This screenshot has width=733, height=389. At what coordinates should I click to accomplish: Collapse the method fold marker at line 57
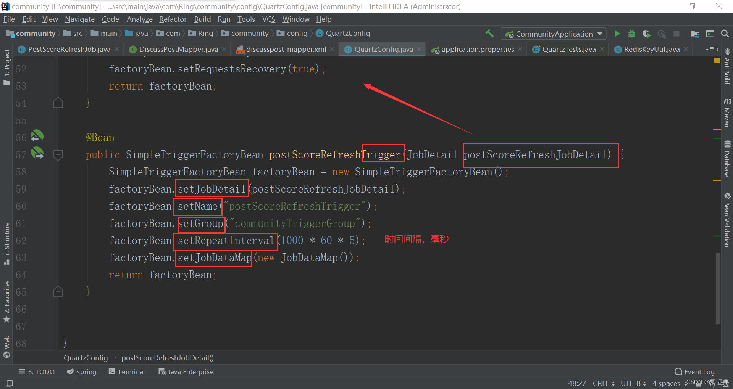pyautogui.click(x=58, y=155)
